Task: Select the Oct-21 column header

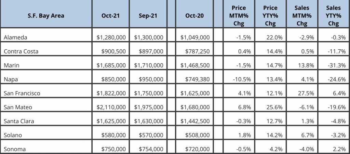Action: tap(110, 15)
